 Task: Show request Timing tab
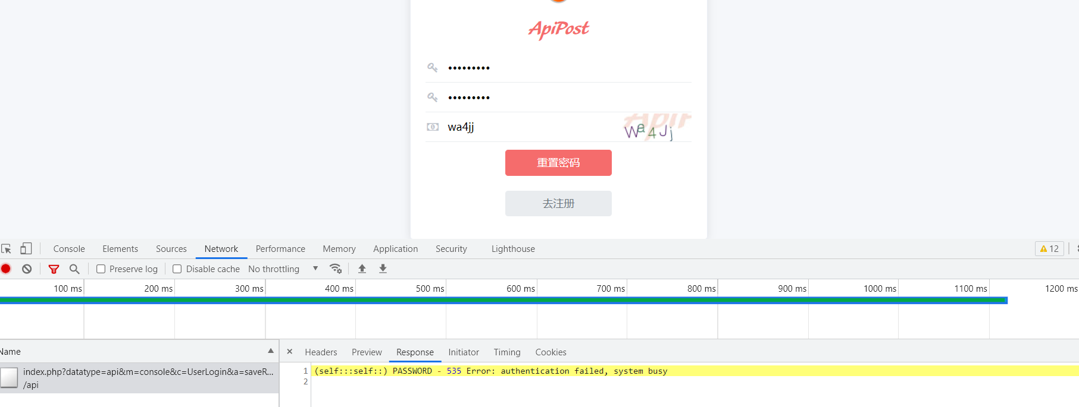click(507, 352)
